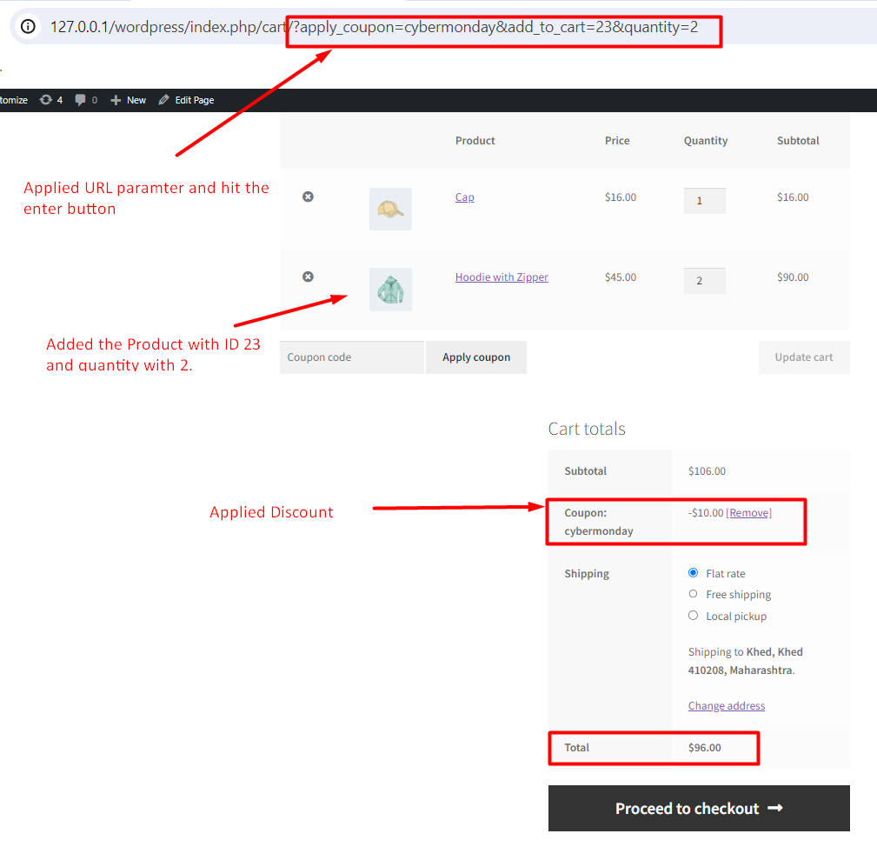The height and width of the screenshot is (847, 877).
Task: Click the Coupon code input field
Action: [352, 357]
